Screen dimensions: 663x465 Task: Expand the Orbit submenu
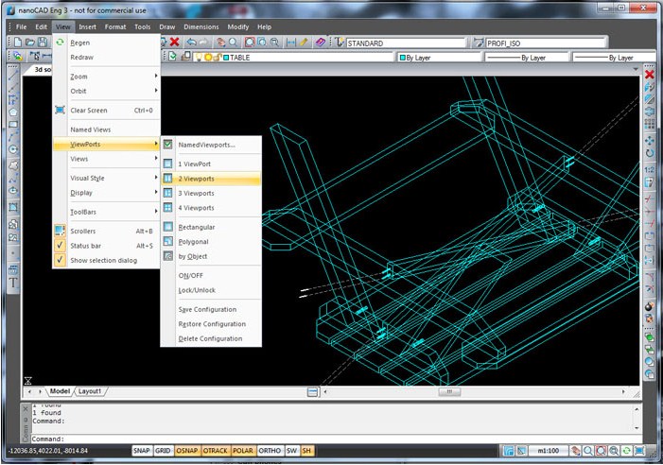(106, 91)
